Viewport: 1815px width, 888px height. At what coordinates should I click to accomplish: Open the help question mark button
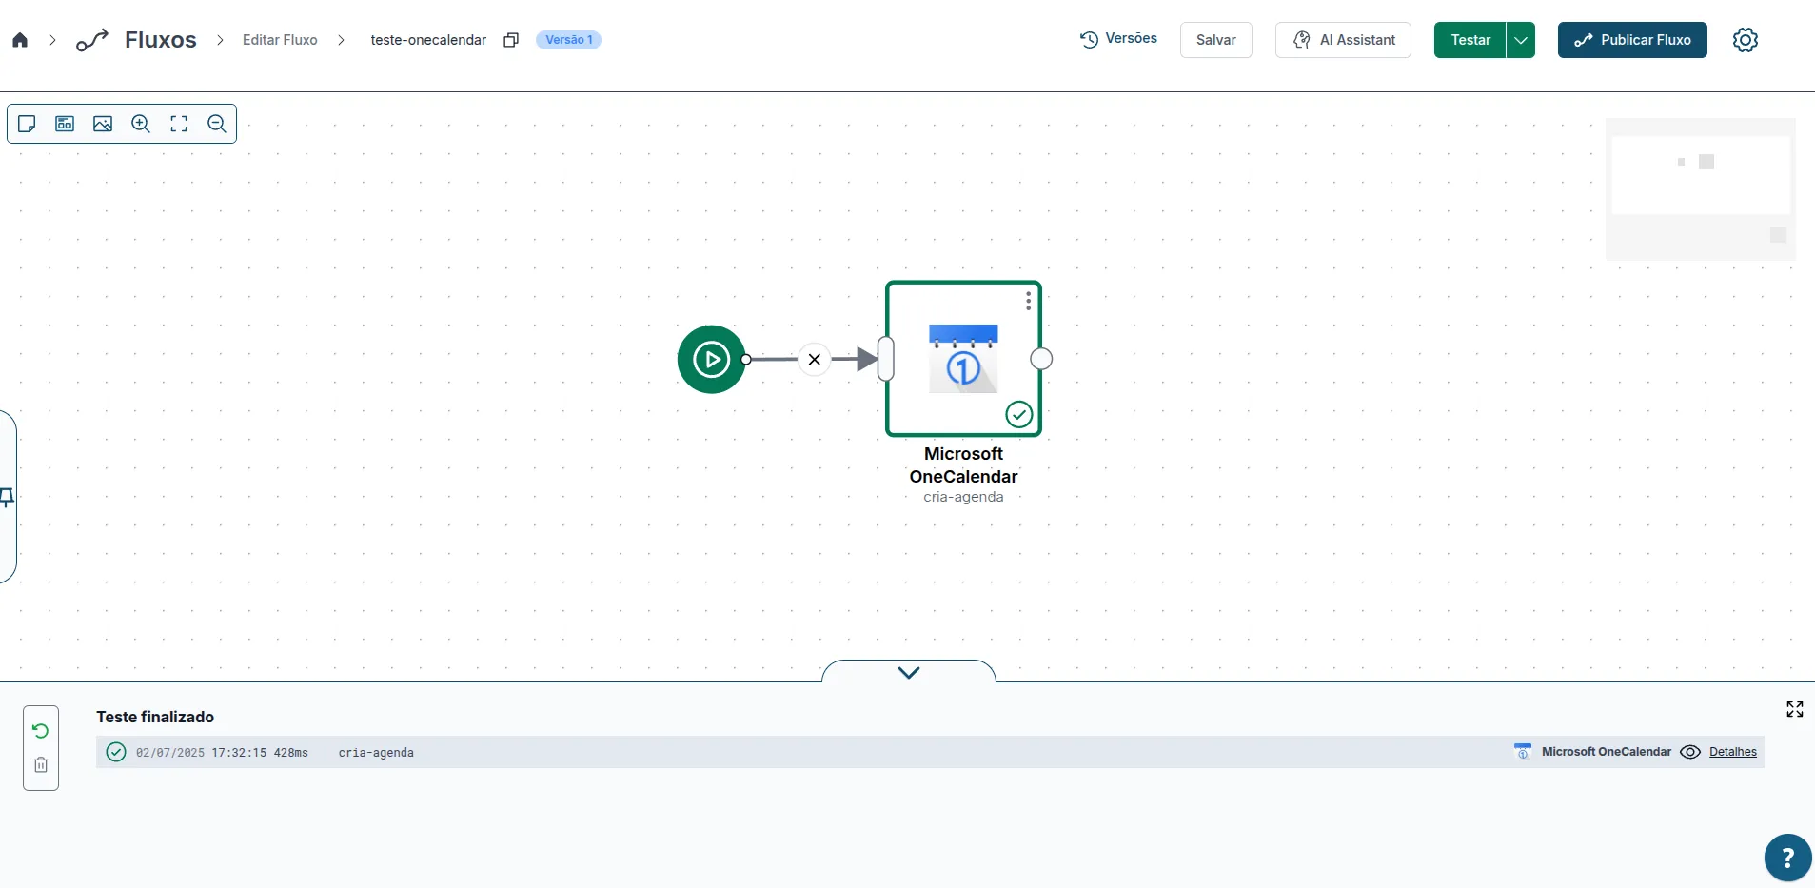(1787, 858)
